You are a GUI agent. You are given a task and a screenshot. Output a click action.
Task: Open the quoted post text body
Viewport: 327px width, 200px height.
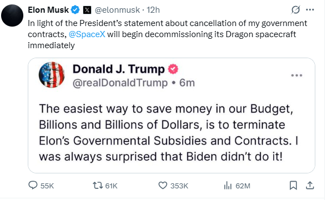169,132
